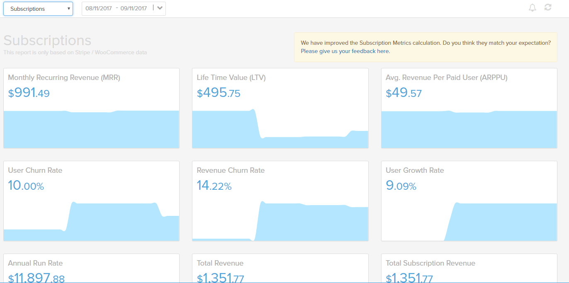
Task: Select the 'Total Revenue' card title
Action: point(220,263)
